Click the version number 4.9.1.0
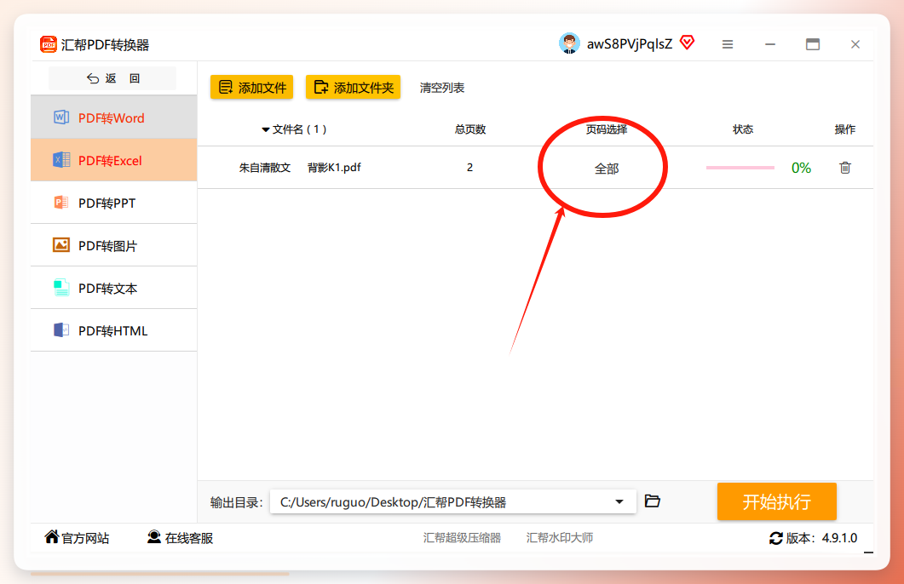Viewport: 904px width, 584px height. (839, 538)
